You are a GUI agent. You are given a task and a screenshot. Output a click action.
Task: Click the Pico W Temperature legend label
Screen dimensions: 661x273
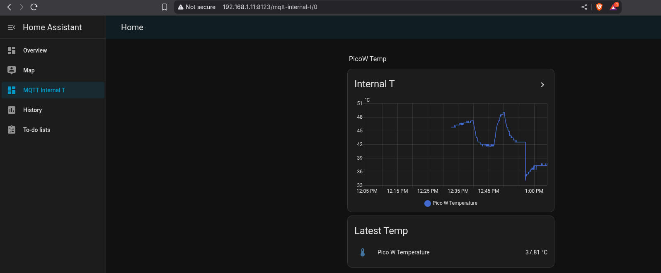(455, 203)
